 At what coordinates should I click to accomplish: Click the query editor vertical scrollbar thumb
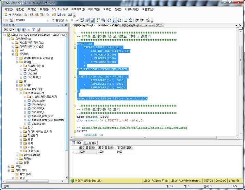point(241,60)
